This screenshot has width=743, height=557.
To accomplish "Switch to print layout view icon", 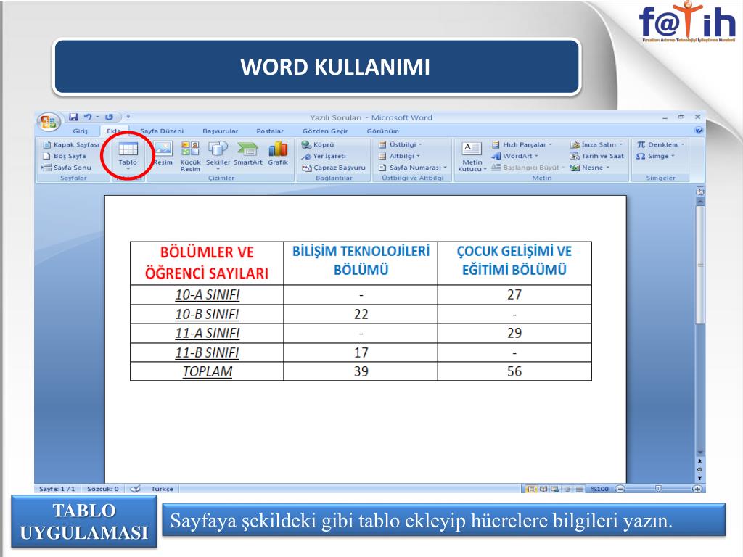I will (531, 489).
